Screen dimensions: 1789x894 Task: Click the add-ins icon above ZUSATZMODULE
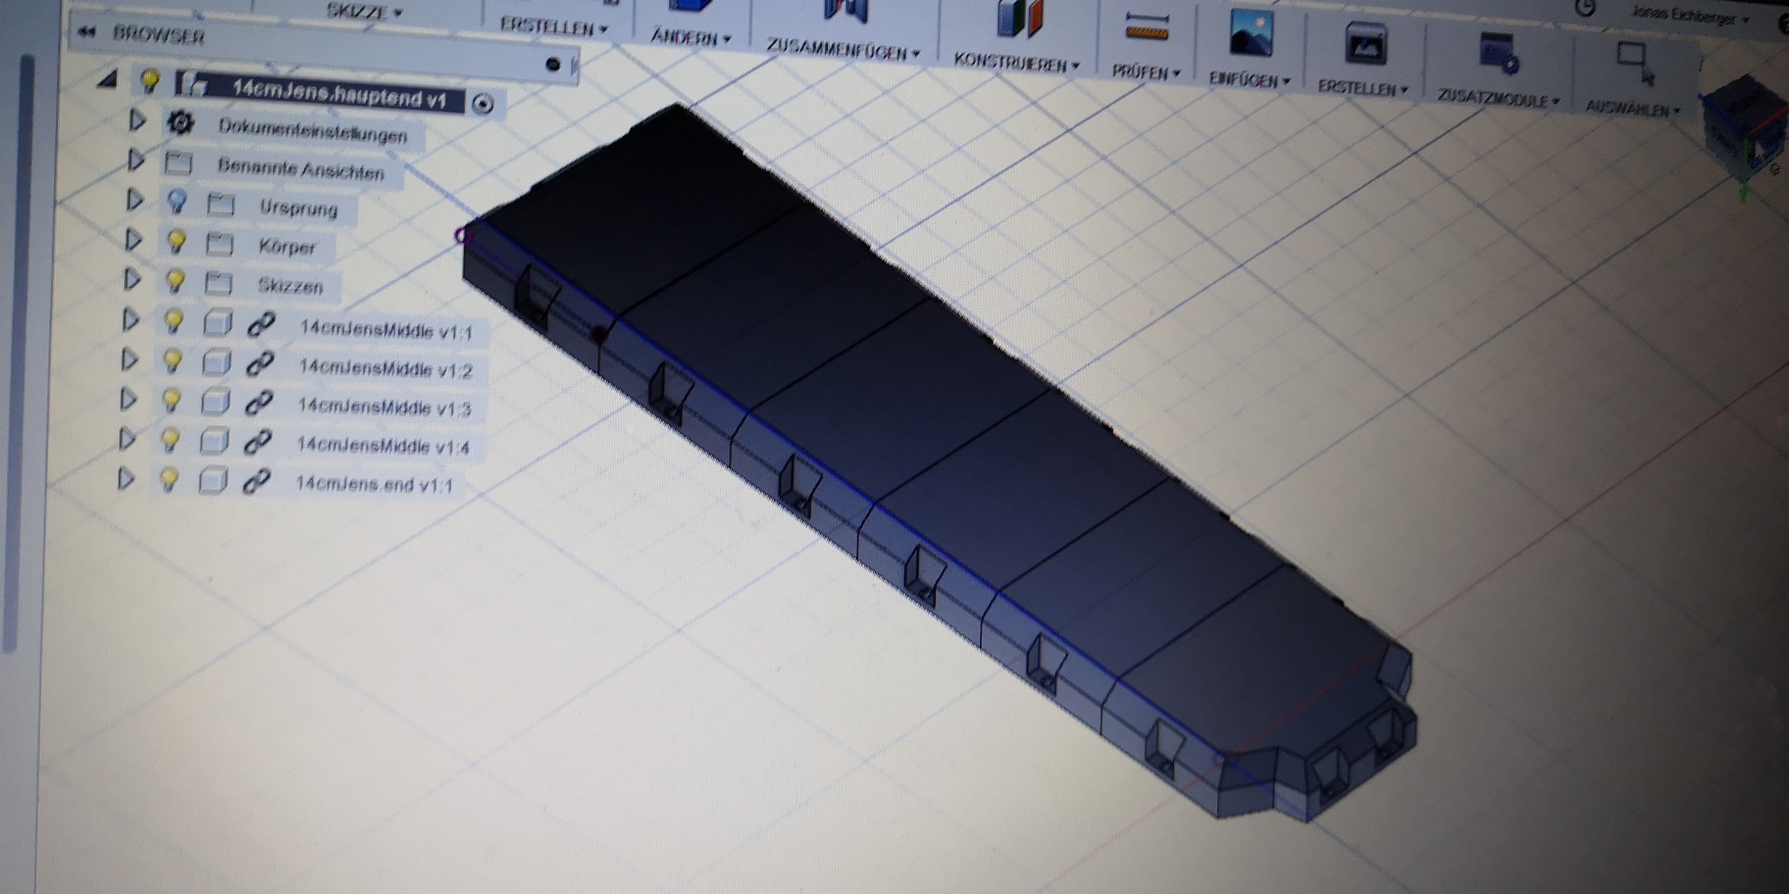(x=1499, y=53)
